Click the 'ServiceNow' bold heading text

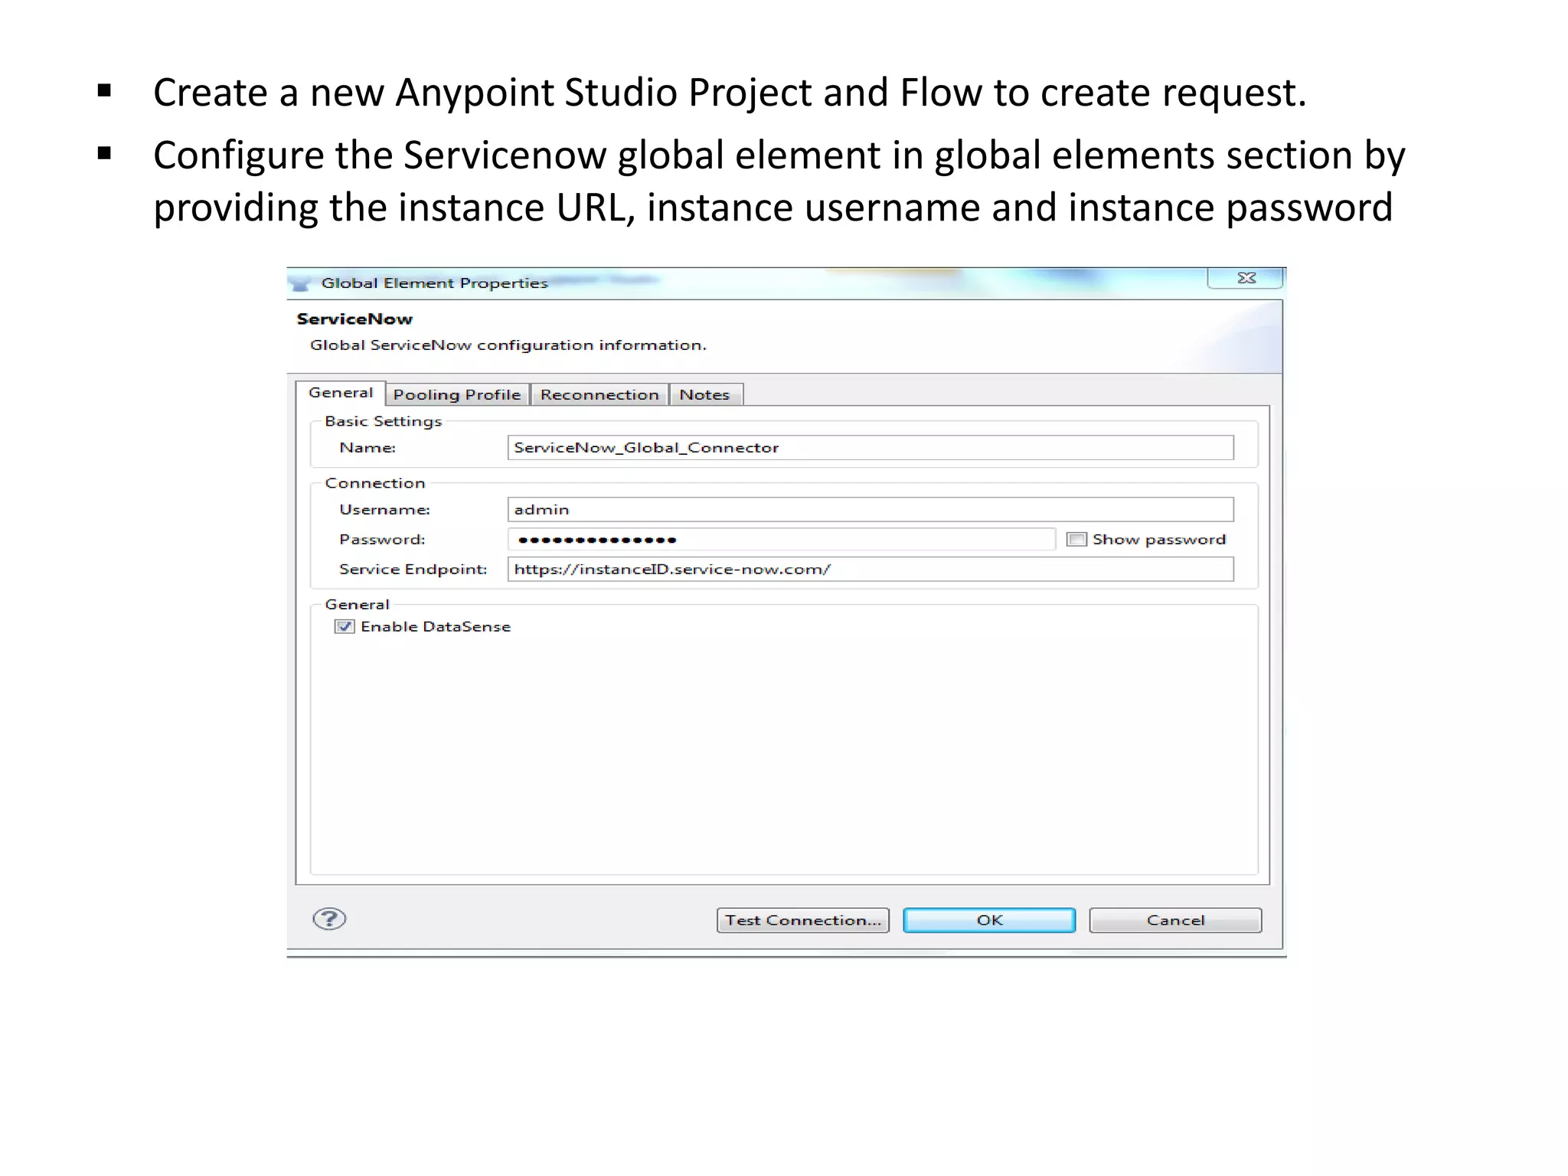click(354, 319)
